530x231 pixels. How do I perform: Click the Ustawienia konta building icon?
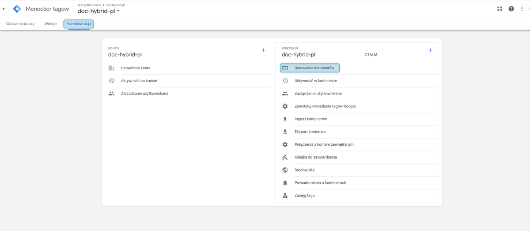pyautogui.click(x=111, y=68)
